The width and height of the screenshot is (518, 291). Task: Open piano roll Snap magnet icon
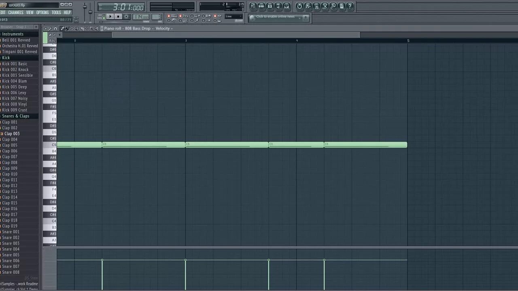[x=55, y=29]
